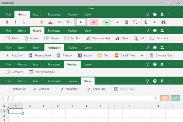The height and width of the screenshot is (122, 183).
Task: Open Date & Time functions
Action: (x=125, y=55)
